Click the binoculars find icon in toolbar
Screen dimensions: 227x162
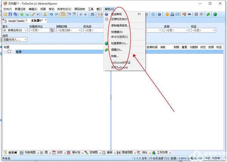click(x=91, y=14)
